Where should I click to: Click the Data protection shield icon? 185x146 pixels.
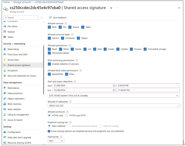(5, 93)
